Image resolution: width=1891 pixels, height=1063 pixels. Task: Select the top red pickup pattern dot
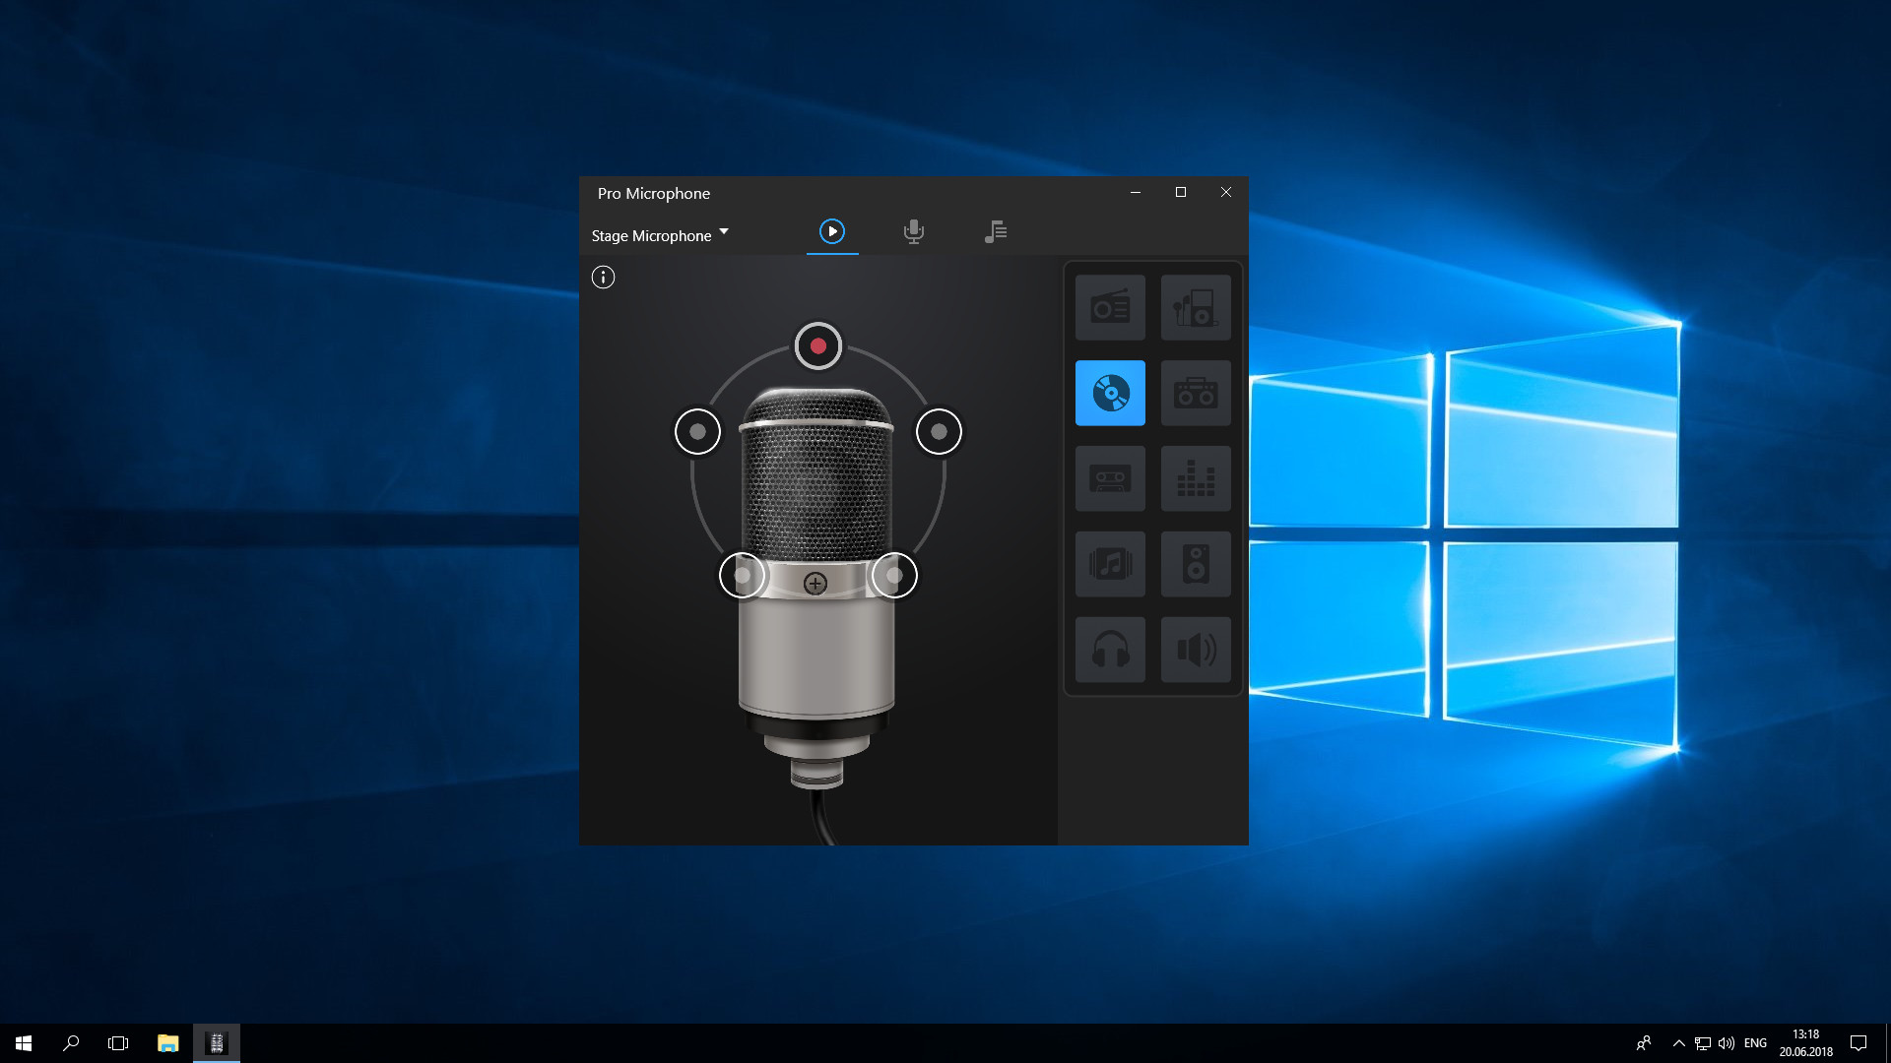click(817, 345)
